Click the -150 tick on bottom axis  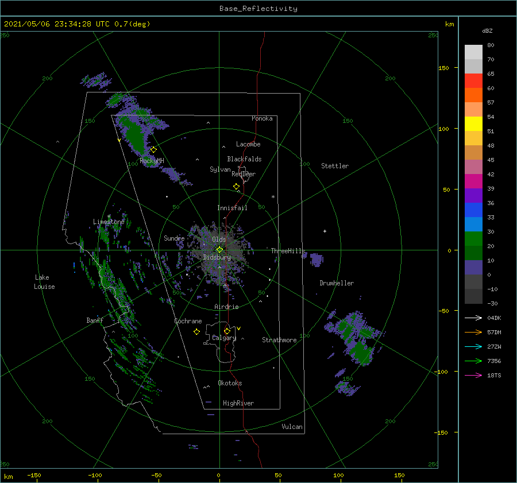pyautogui.click(x=34, y=475)
